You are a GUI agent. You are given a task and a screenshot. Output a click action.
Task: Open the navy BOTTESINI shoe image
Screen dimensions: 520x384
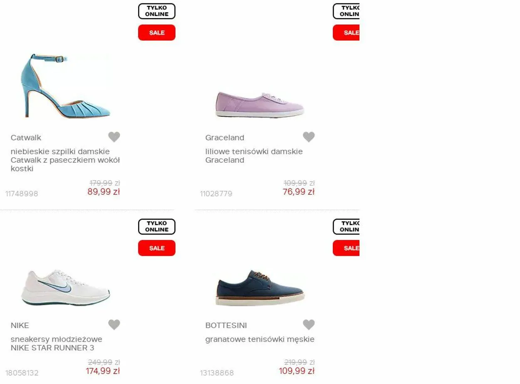tap(260, 288)
